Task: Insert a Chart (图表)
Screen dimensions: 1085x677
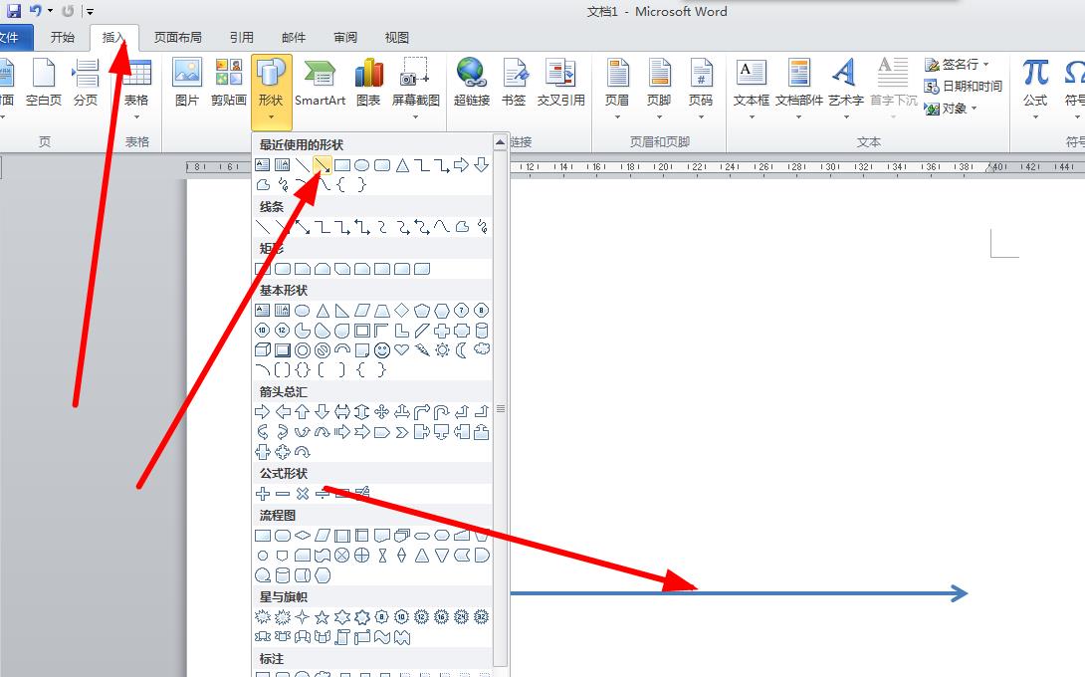Action: [x=369, y=83]
